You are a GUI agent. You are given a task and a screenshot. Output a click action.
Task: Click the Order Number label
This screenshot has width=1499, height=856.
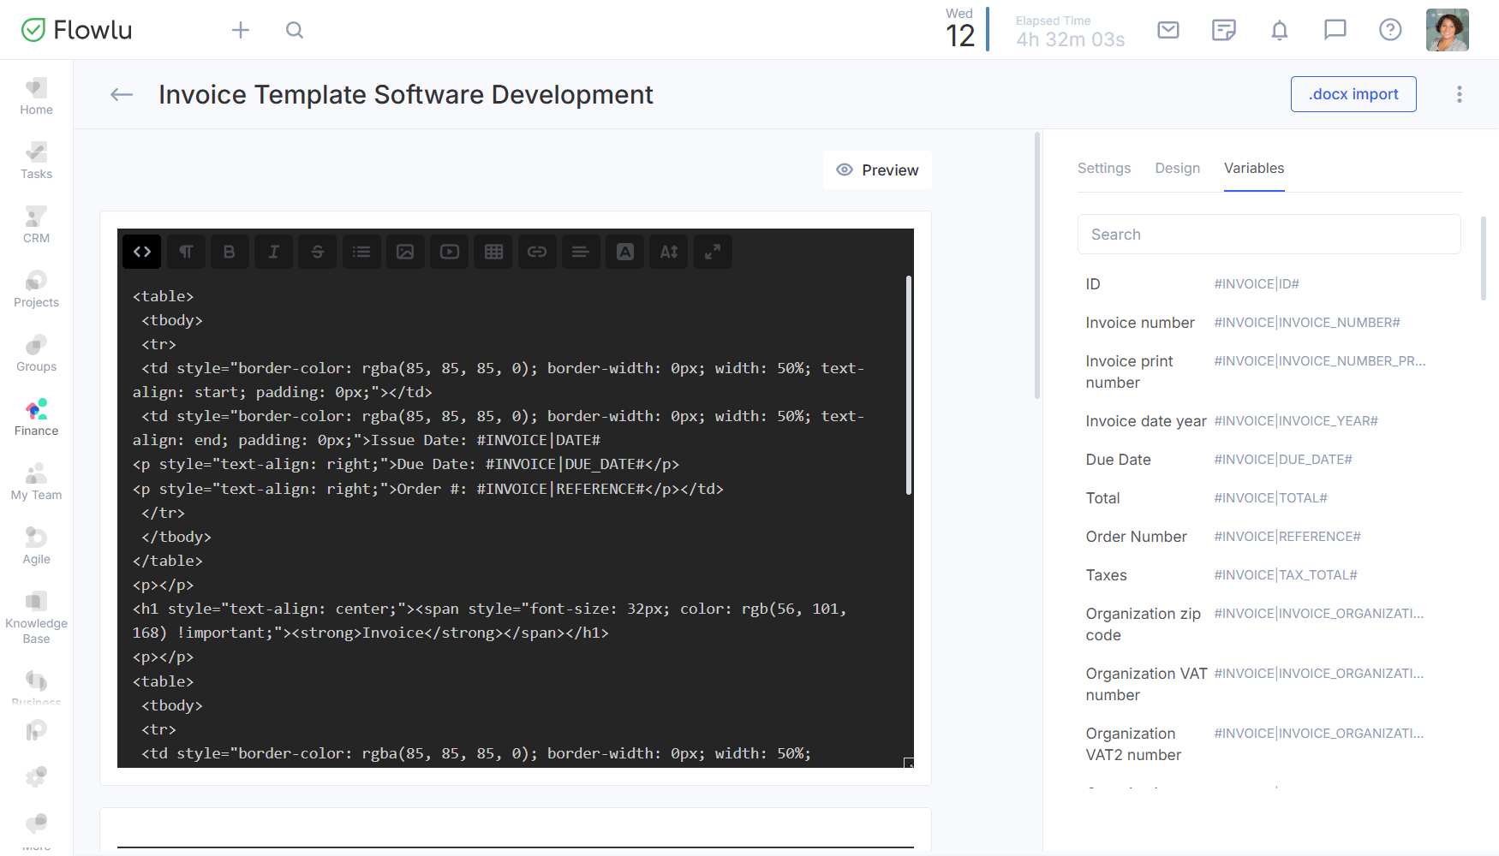tap(1137, 537)
